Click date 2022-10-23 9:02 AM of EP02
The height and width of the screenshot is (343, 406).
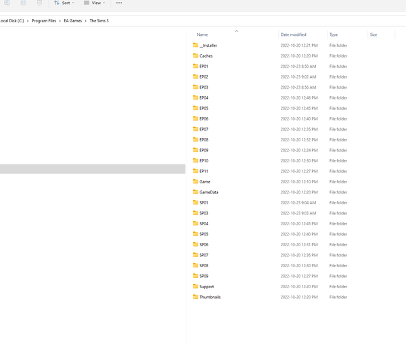pyautogui.click(x=298, y=77)
